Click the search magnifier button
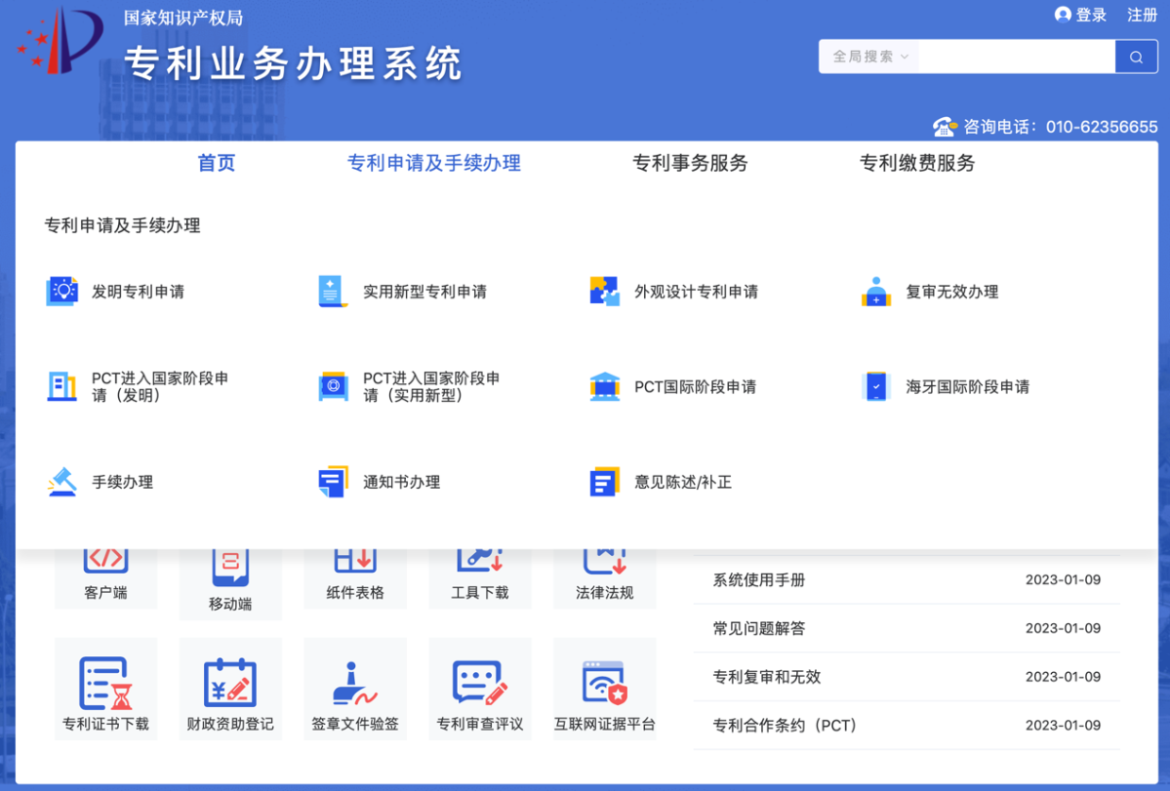This screenshot has height=791, width=1170. coord(1136,57)
